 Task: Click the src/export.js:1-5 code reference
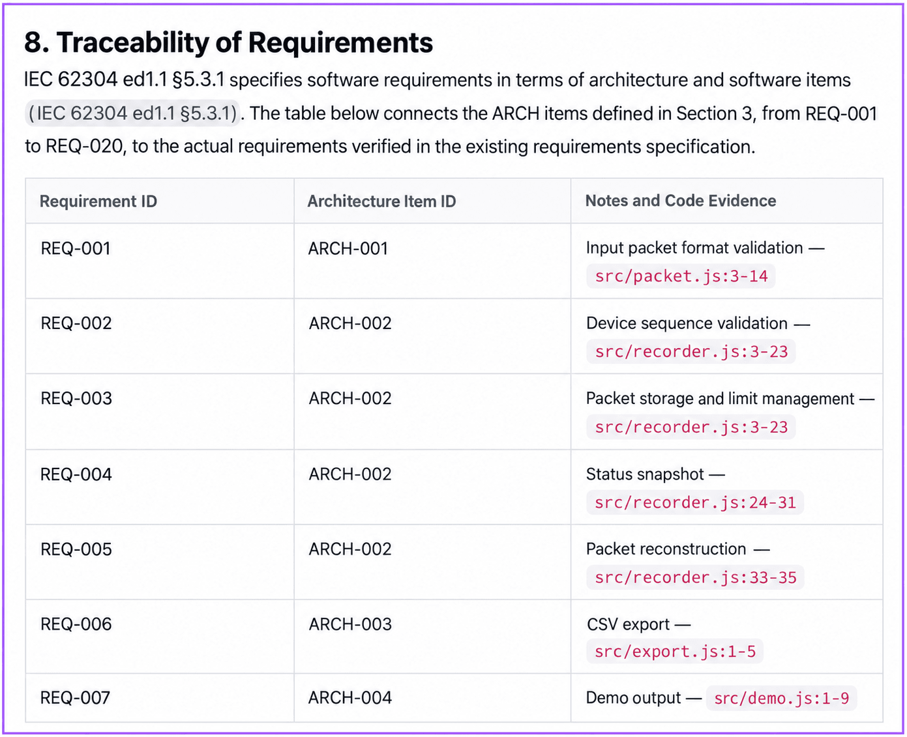tap(675, 652)
